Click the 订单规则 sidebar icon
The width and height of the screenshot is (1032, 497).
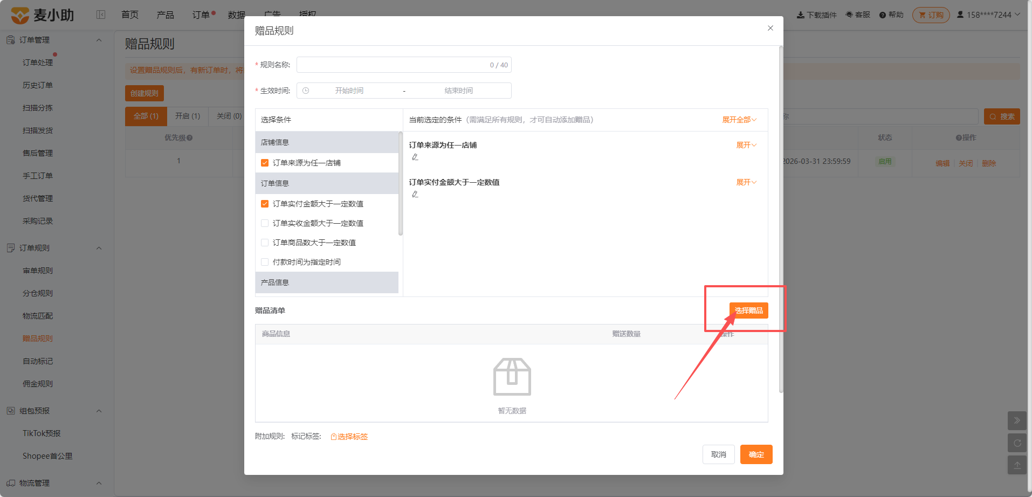click(x=10, y=248)
